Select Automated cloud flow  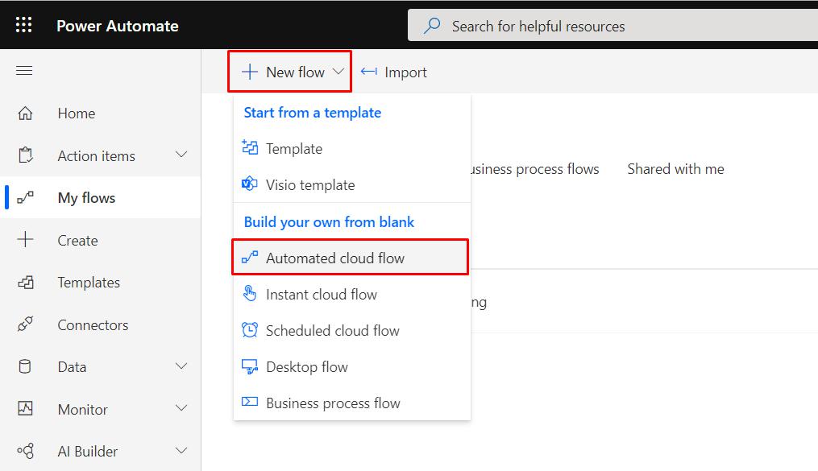[350, 258]
